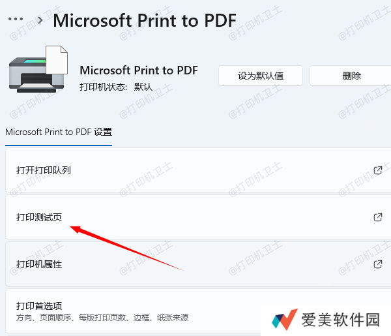391x336 pixels.
Task: Click the breadcrumb chevron arrow
Action: [x=40, y=20]
